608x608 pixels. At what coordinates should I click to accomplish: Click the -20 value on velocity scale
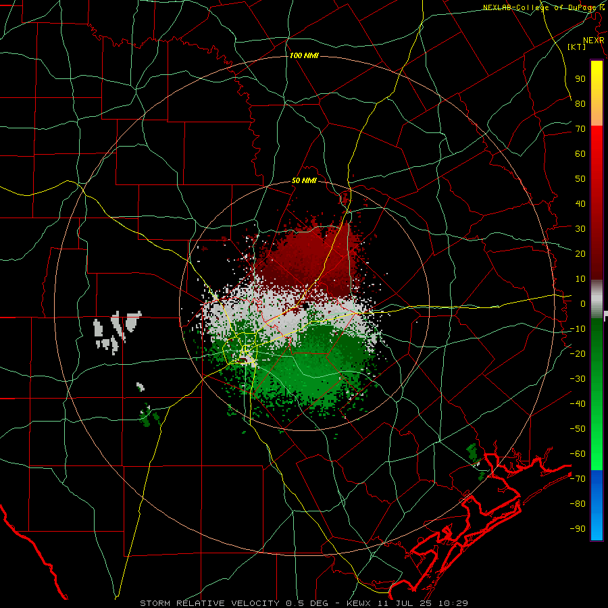pos(578,354)
